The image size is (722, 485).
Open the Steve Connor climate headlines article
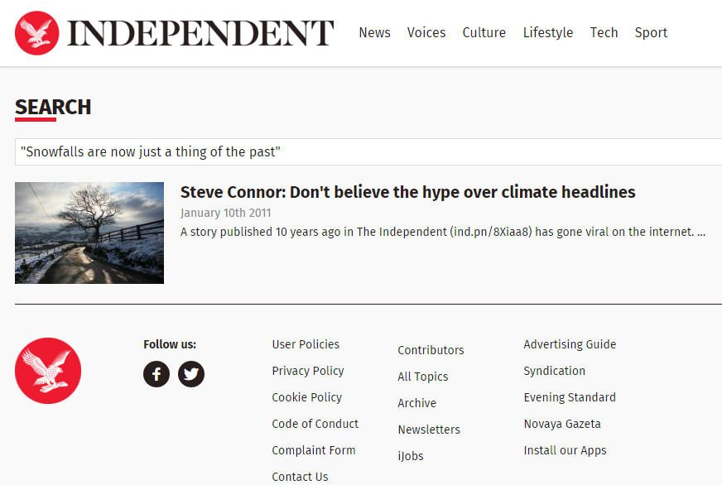(x=407, y=192)
